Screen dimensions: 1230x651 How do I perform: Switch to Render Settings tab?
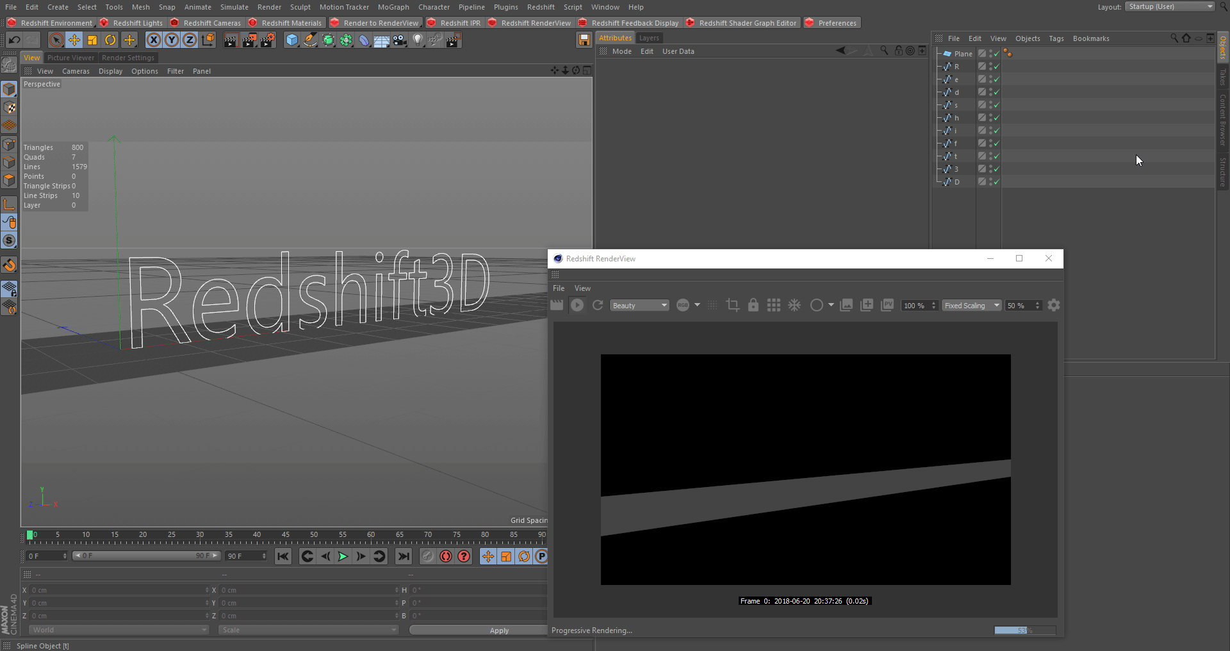pos(127,58)
